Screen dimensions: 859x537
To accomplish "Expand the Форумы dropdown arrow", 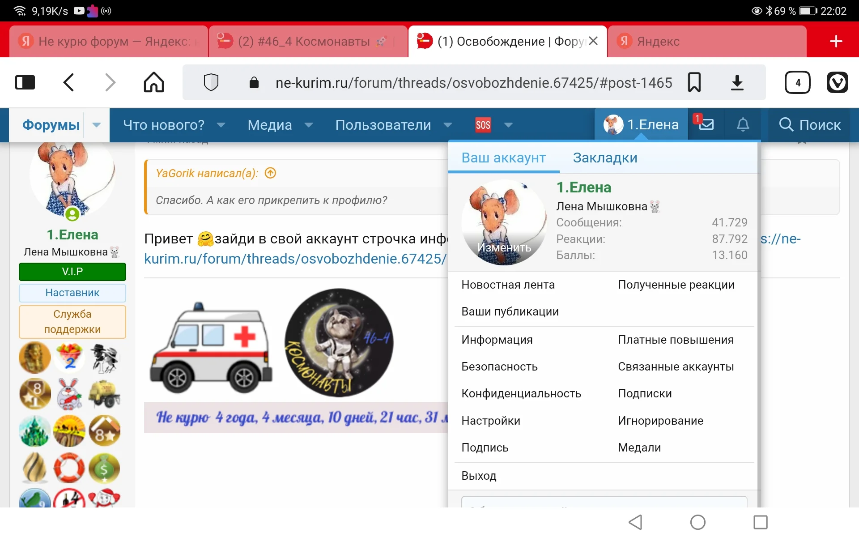I will click(x=96, y=125).
